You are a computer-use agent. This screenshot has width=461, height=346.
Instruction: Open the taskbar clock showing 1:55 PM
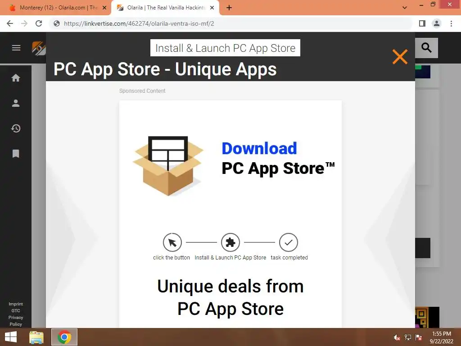(442, 337)
